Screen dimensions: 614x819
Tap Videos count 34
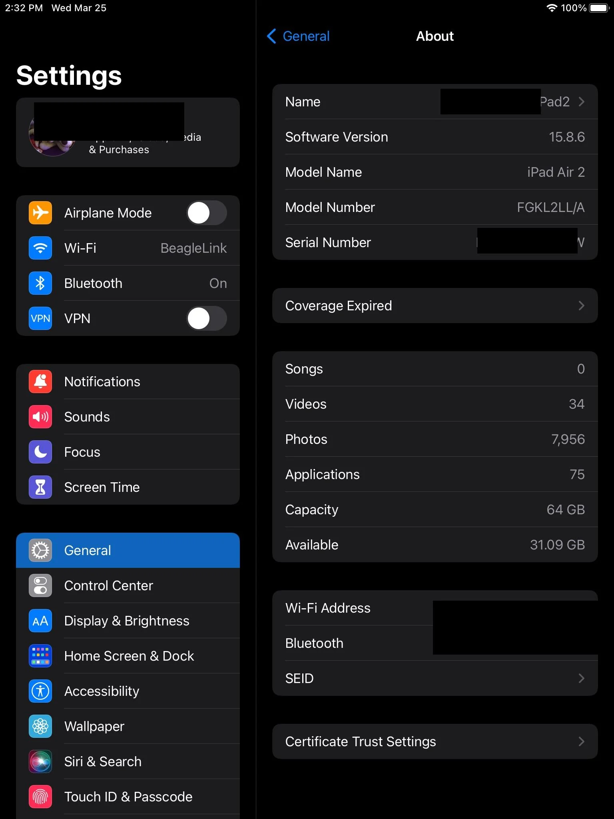tap(577, 404)
